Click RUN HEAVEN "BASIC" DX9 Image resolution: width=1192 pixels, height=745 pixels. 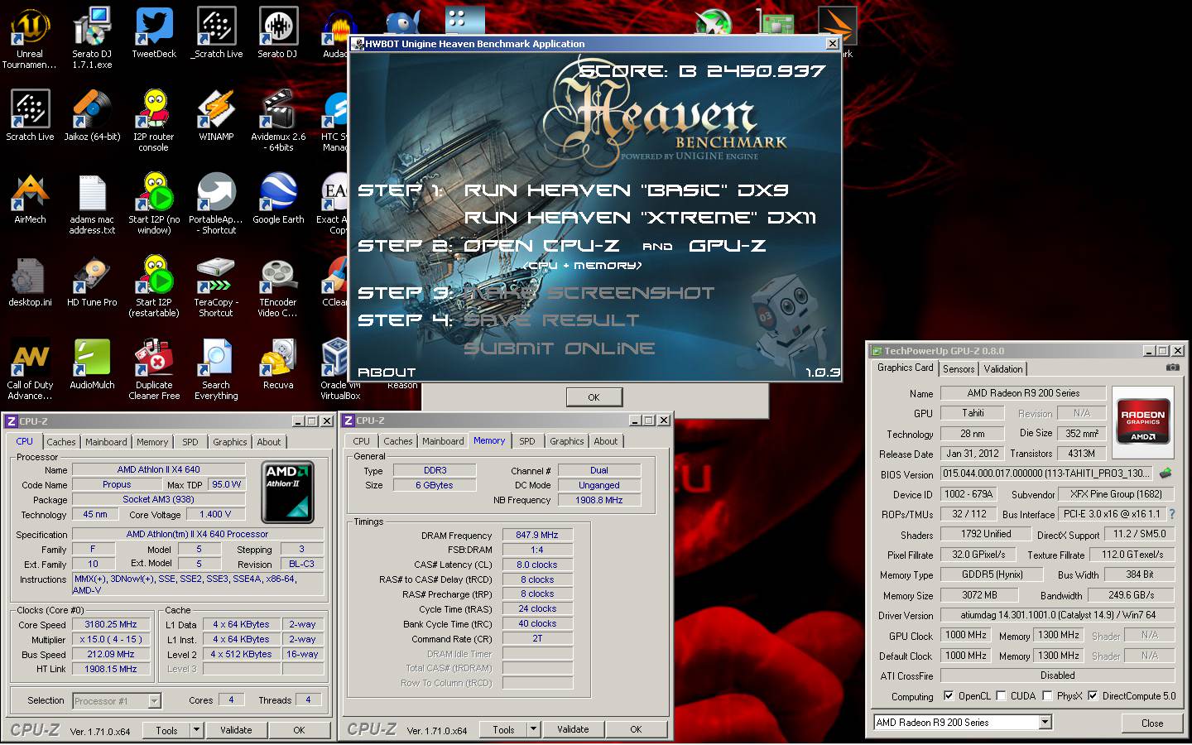click(626, 190)
